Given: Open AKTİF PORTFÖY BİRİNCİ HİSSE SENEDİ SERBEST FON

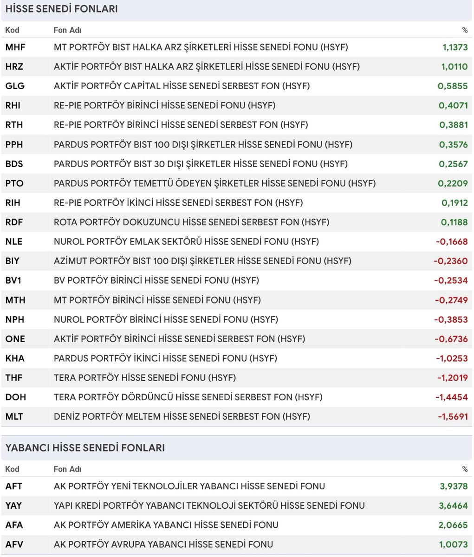Looking at the screenshot, I should pos(180,339).
